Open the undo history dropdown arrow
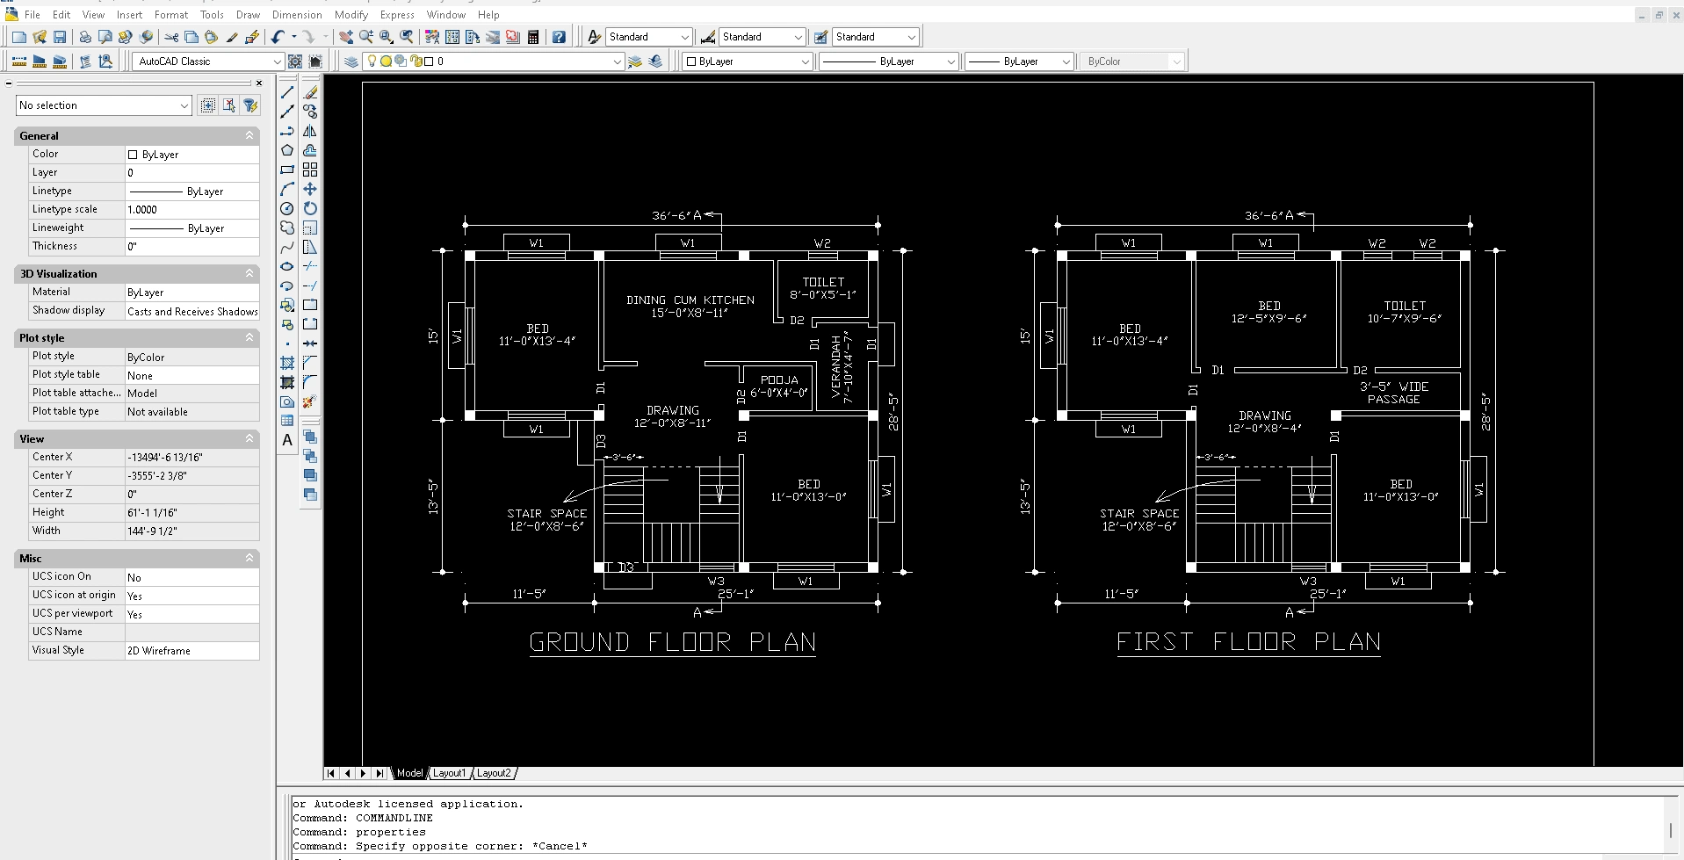Viewport: 1684px width, 860px height. click(x=293, y=37)
